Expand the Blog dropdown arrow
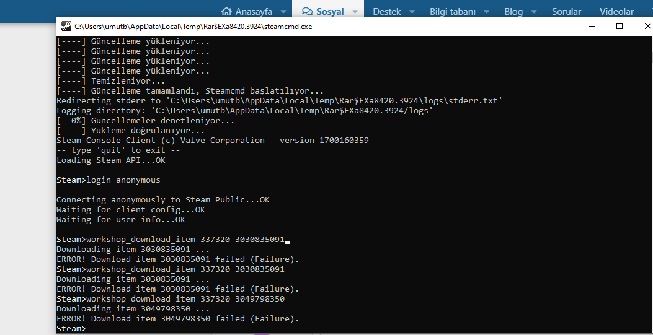Viewport: 653px width, 335px height. [533, 12]
